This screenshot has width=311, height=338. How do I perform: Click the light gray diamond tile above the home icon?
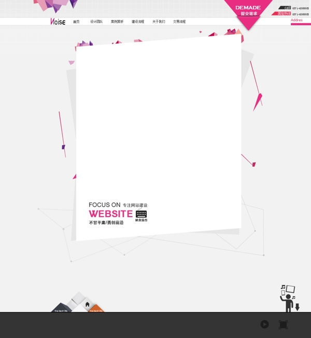pyautogui.click(x=78, y=298)
